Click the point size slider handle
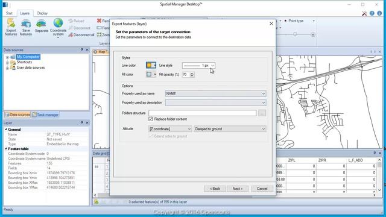386x217 pixels. coord(295,34)
